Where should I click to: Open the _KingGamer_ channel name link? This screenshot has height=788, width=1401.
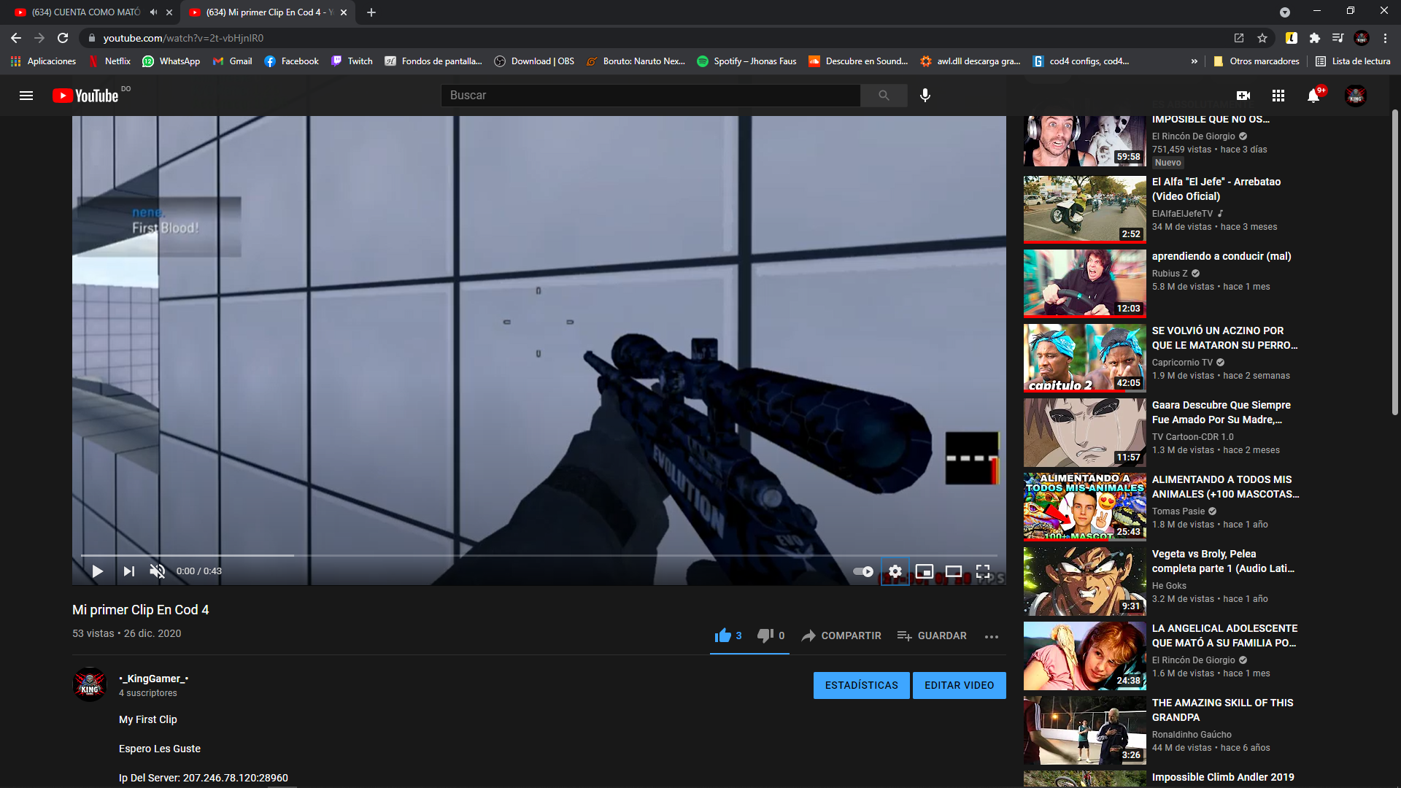click(153, 679)
